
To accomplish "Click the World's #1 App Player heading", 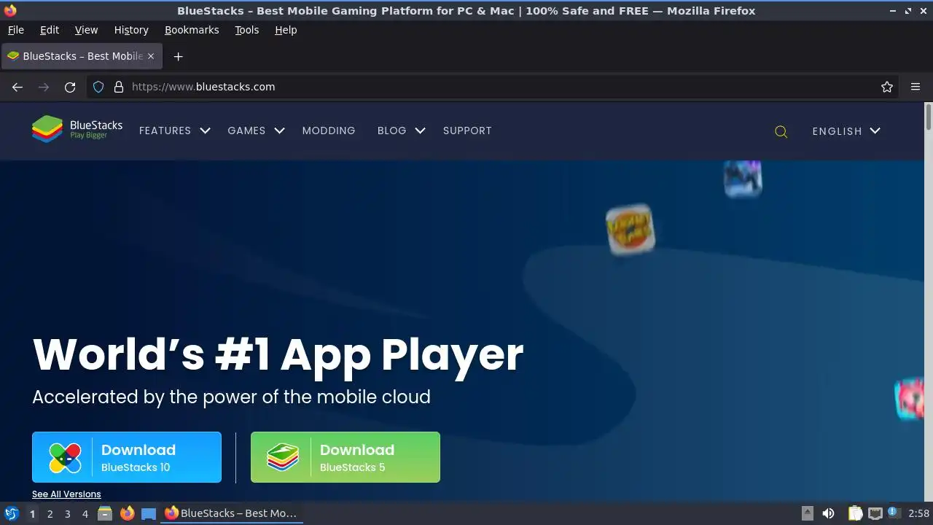I will point(278,354).
